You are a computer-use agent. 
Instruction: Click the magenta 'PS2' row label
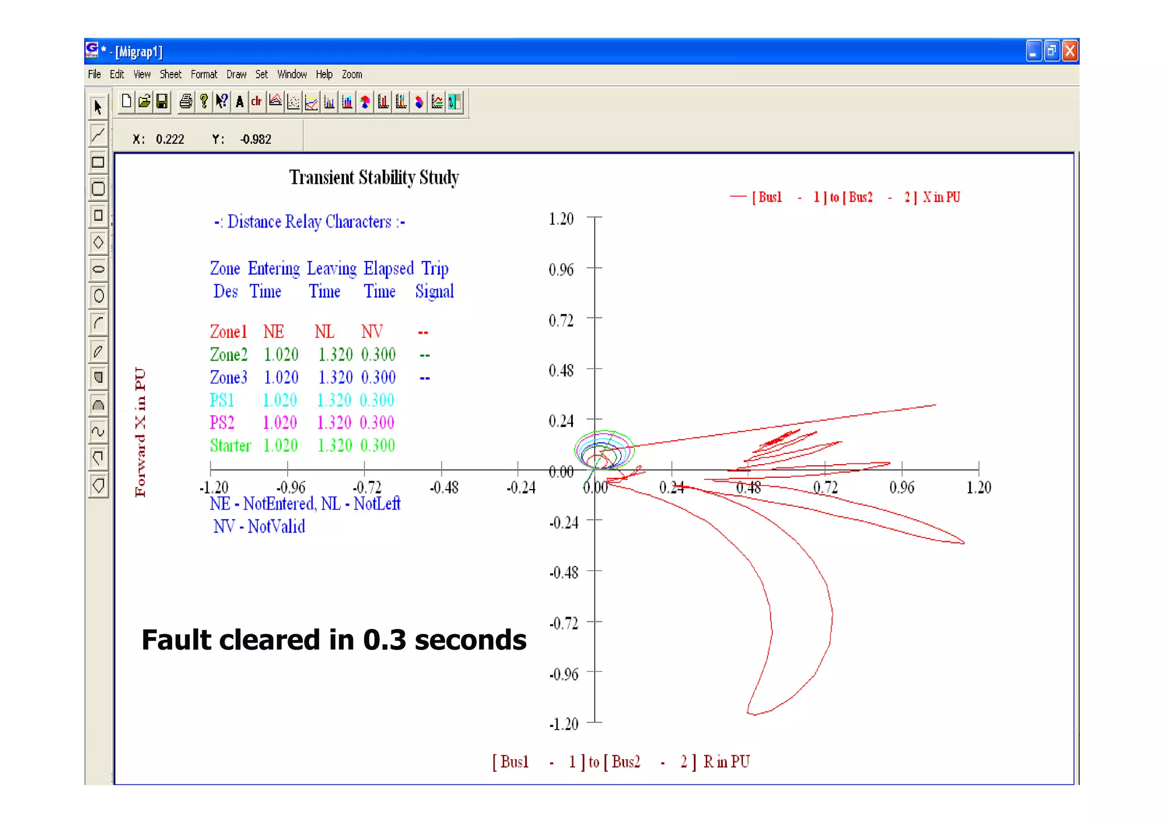click(222, 423)
